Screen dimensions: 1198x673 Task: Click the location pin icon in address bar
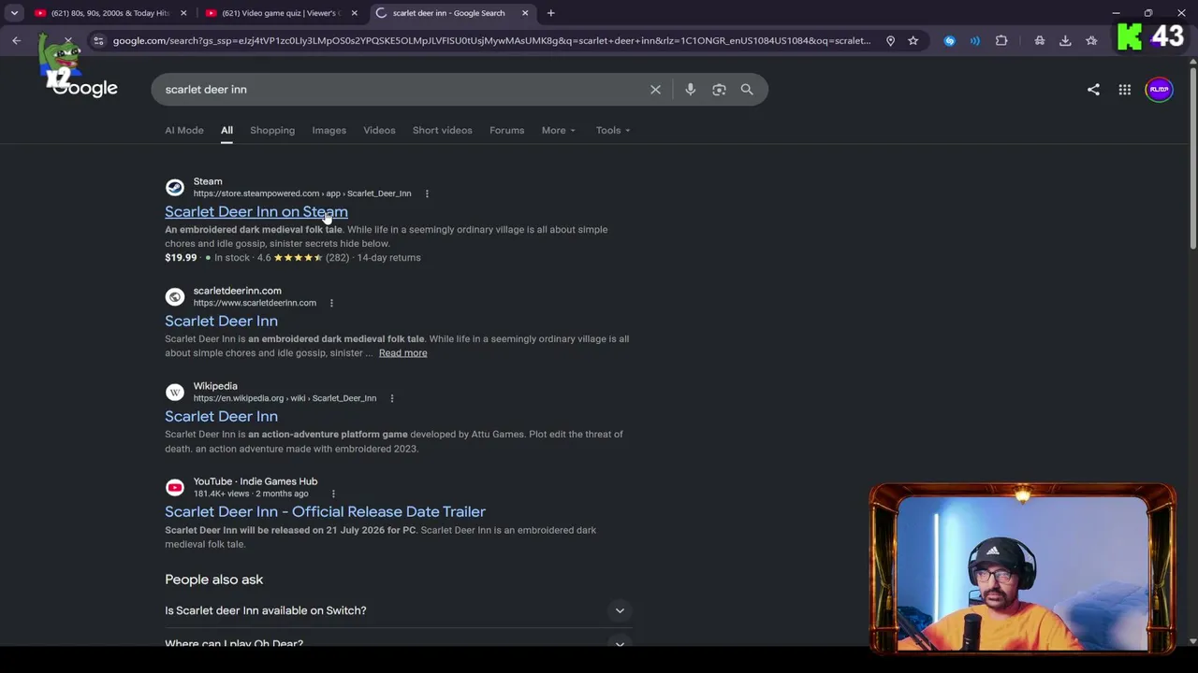pos(890,40)
